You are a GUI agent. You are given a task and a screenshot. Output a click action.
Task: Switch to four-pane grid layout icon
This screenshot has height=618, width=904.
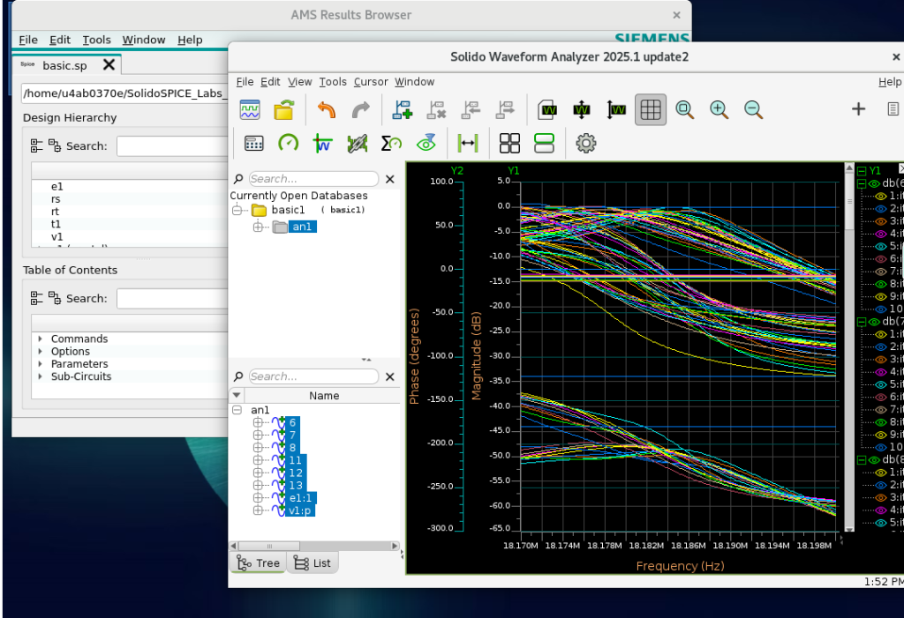[x=509, y=144]
